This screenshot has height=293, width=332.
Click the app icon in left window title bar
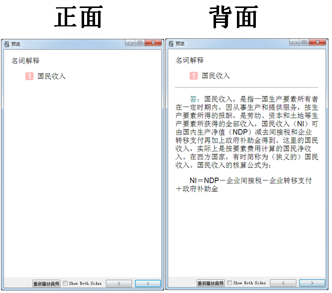pyautogui.click(x=7, y=44)
